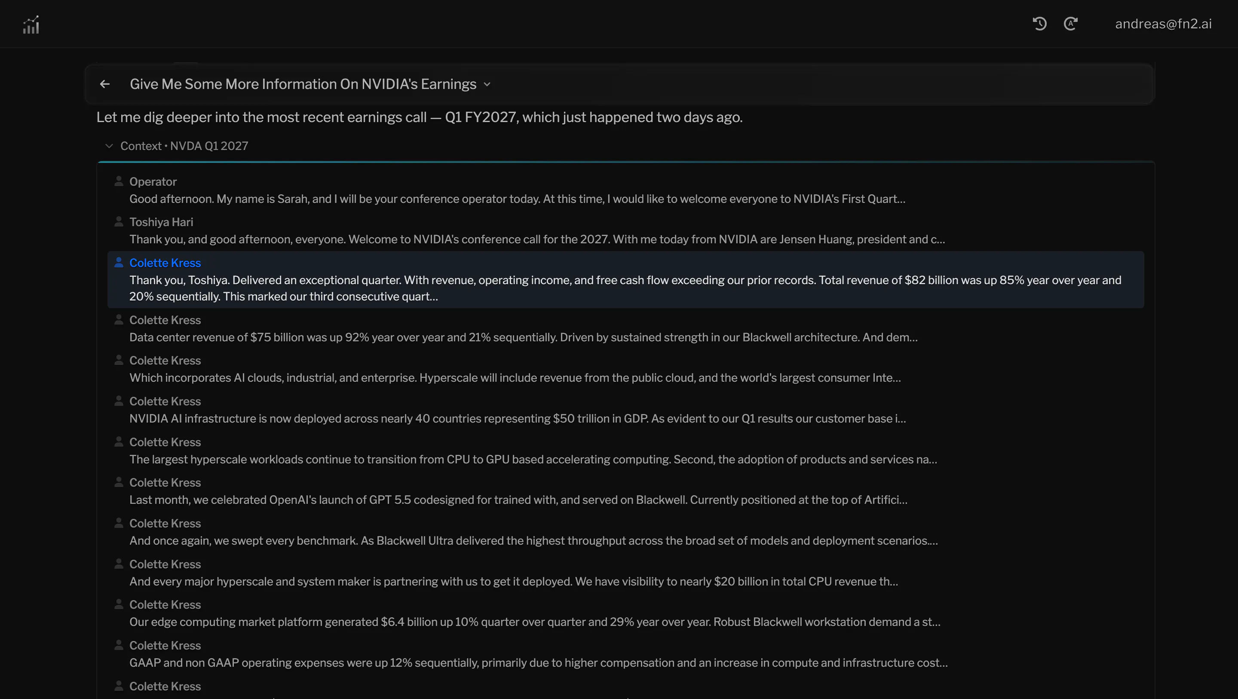Open the line Our edge computing market platform generated $6.4 billion
This screenshot has height=699, width=1238.
pos(535,622)
